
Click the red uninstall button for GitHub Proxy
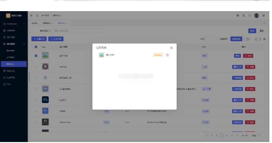(x=250, y=122)
